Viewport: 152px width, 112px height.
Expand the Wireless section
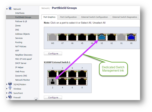(7, 89)
